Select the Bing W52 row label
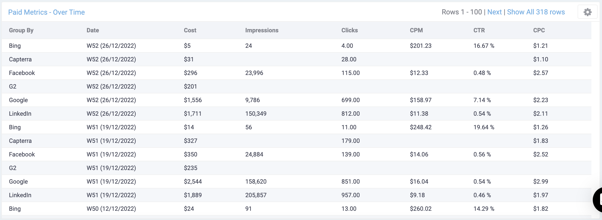Image resolution: width=602 pixels, height=220 pixels. 15,46
